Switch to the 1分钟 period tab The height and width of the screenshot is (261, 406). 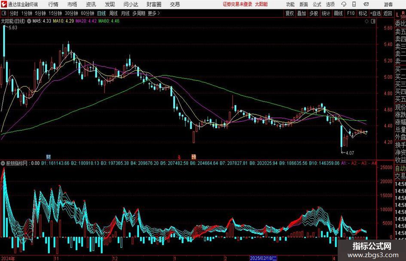coord(27,13)
